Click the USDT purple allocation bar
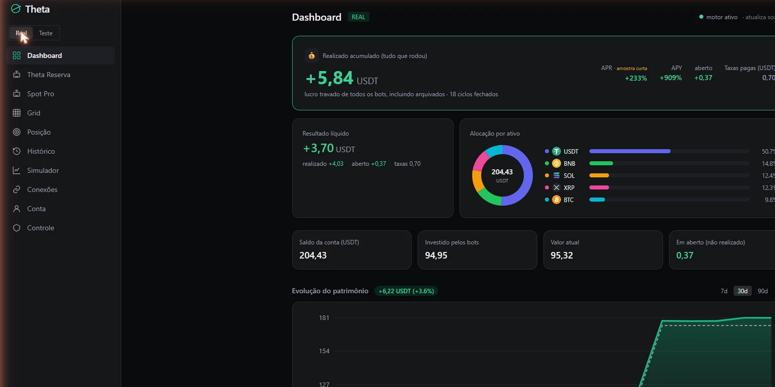The width and height of the screenshot is (775, 387). click(x=630, y=151)
